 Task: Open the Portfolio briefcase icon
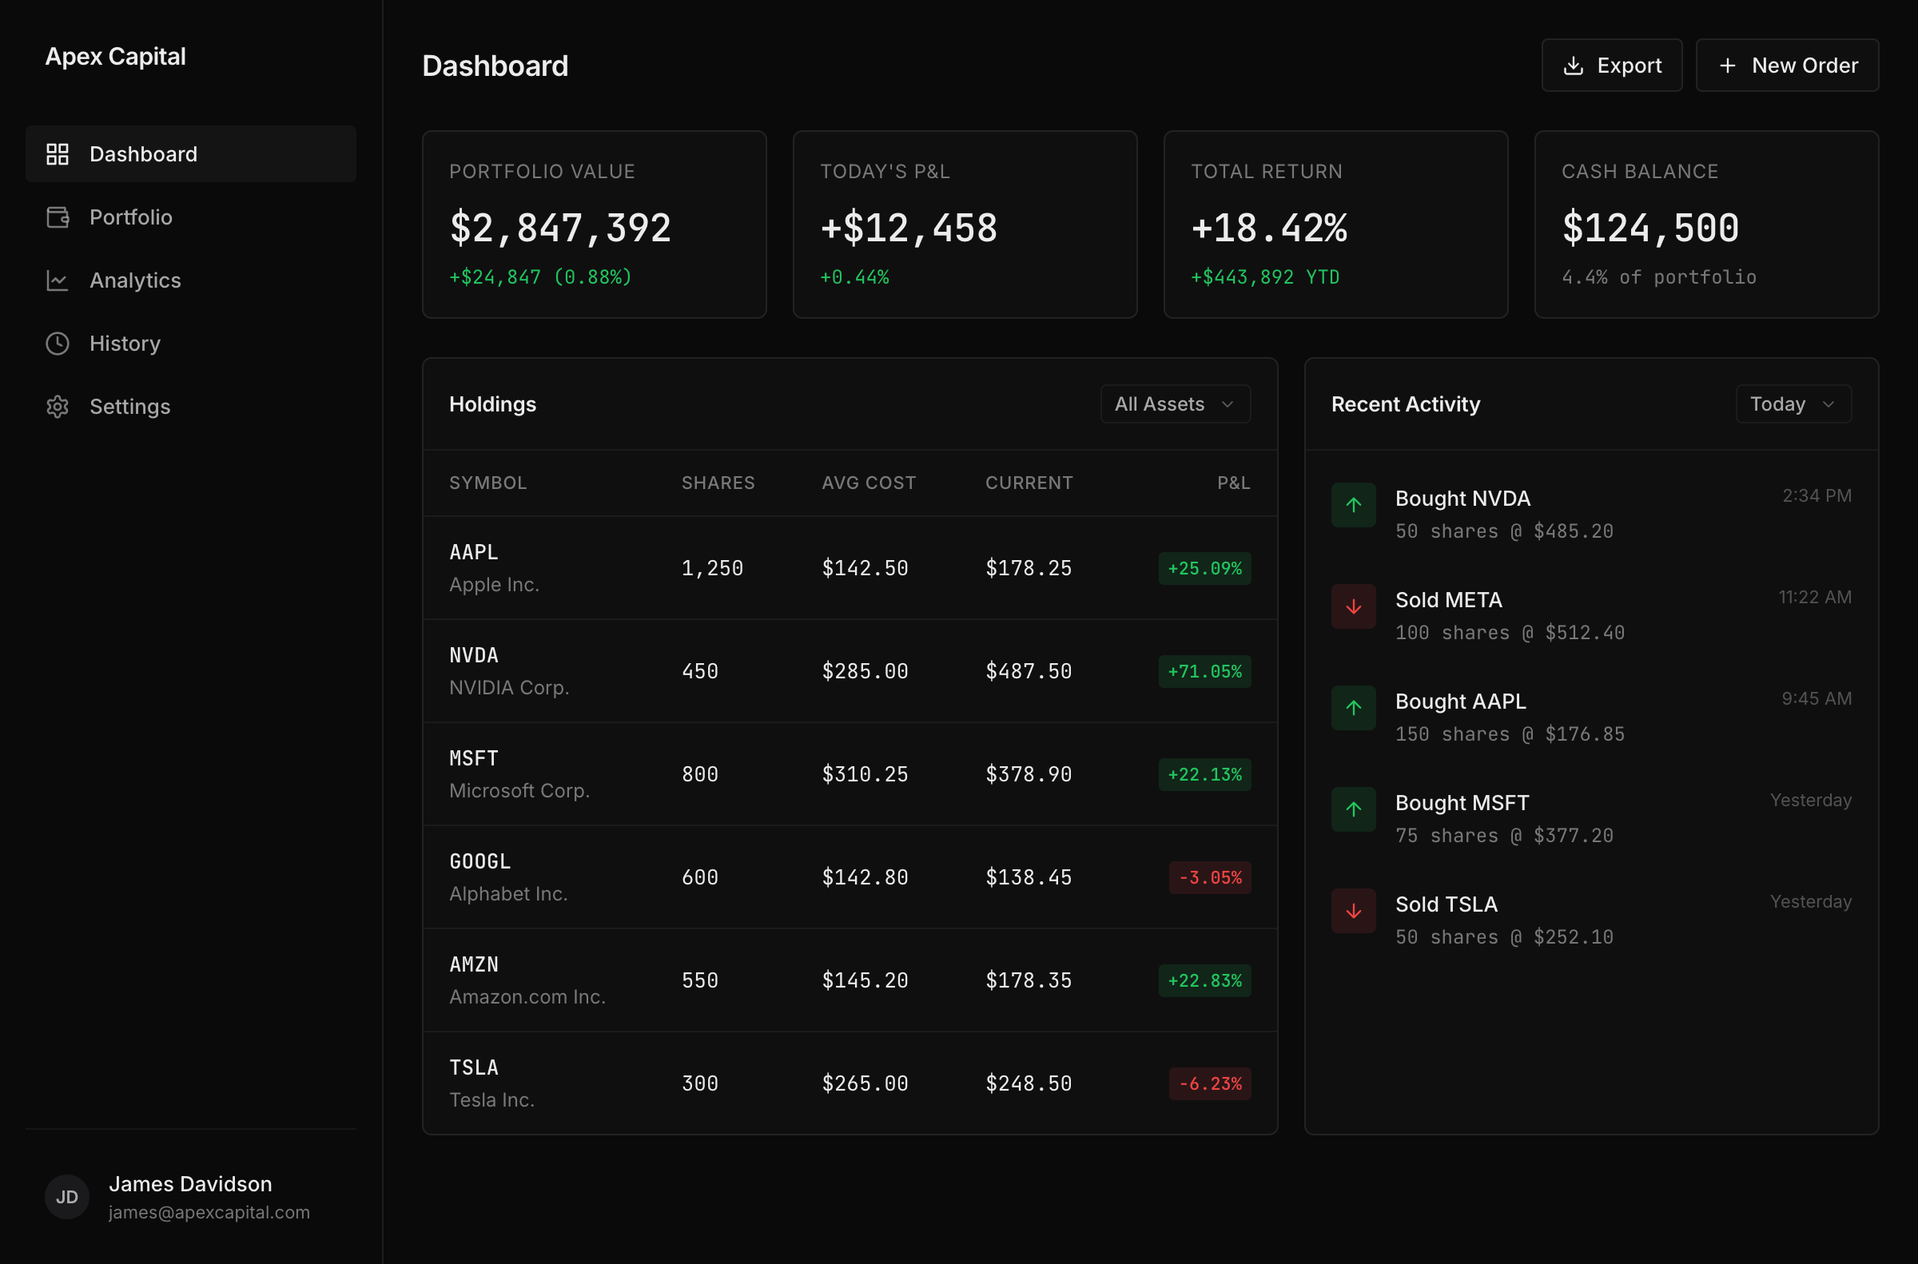point(58,217)
